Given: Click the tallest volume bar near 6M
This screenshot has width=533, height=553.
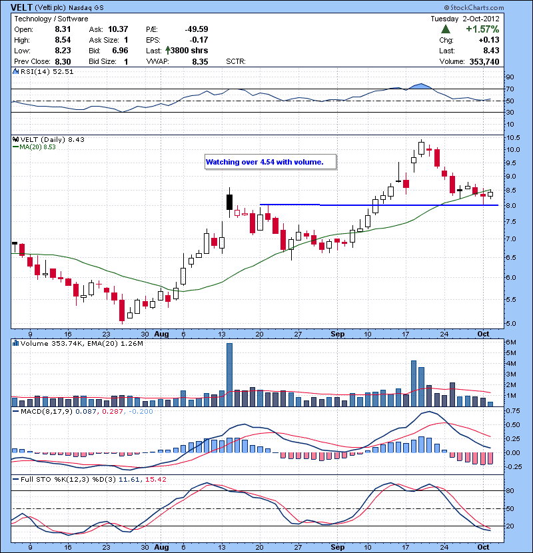Looking at the screenshot, I should pyautogui.click(x=229, y=374).
